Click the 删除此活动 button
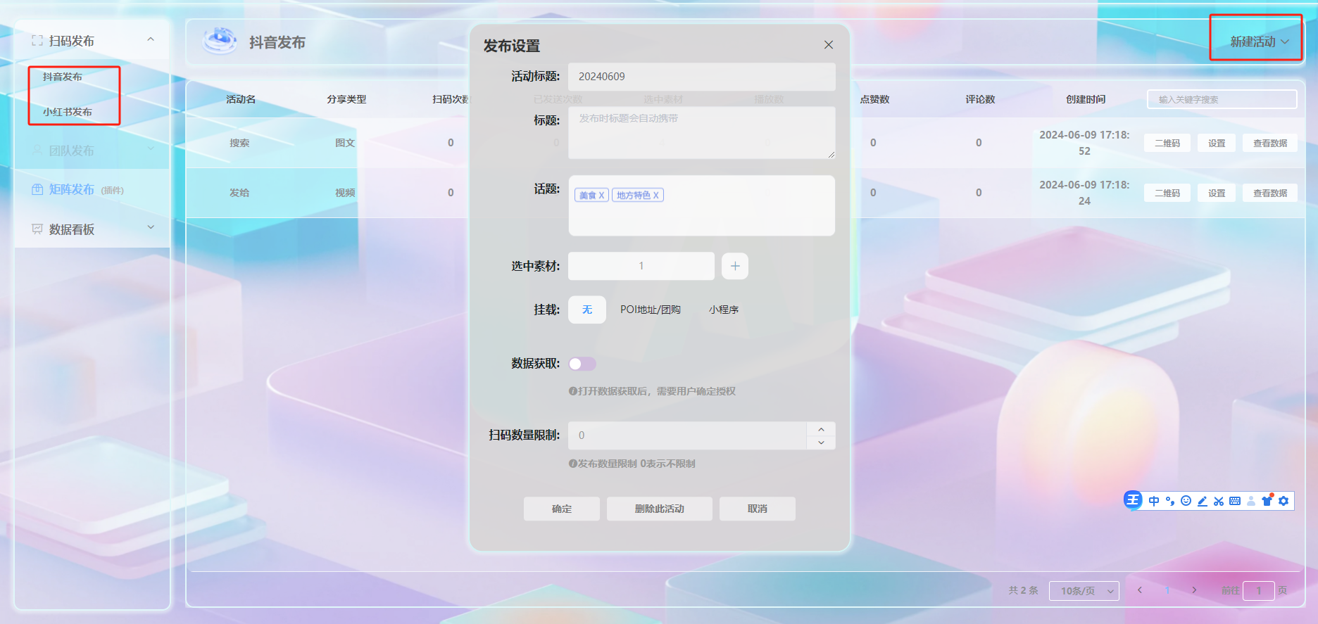 click(660, 509)
